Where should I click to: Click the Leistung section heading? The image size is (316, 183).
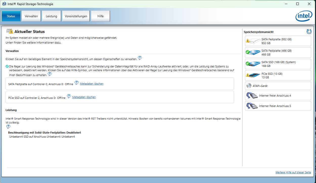11,110
